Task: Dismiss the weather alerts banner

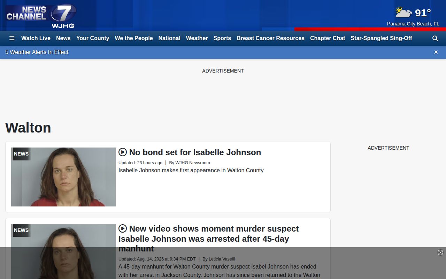Action: 436,52
